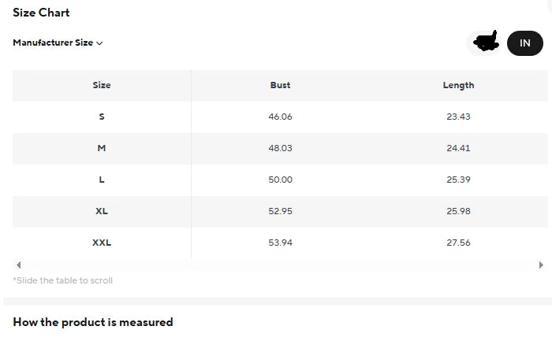Switch to the scribbled-out unit option
Image resolution: width=552 pixels, height=341 pixels.
click(x=486, y=43)
